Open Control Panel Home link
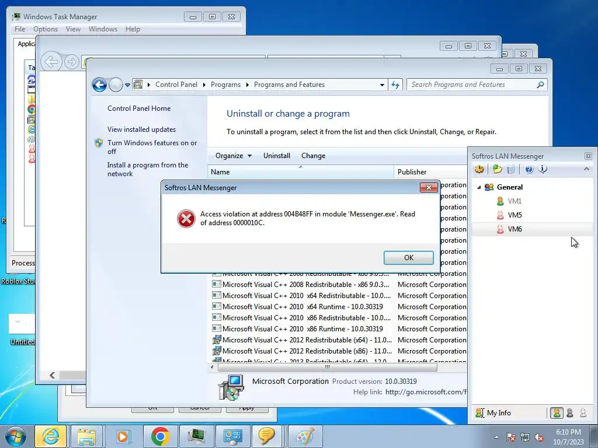The height and width of the screenshot is (448, 598). click(x=139, y=108)
